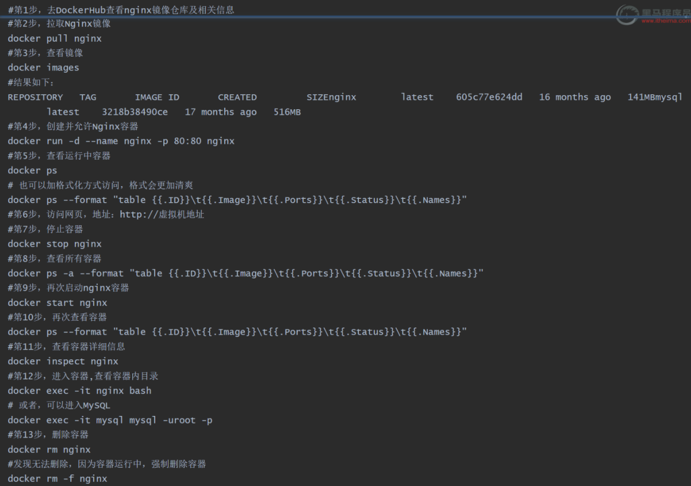Screen dimensions: 691x486
Task: Click the 'docker exec -it nginx bash' line
Action: point(80,390)
